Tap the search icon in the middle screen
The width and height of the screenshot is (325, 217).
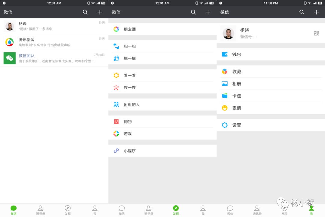point(193,12)
